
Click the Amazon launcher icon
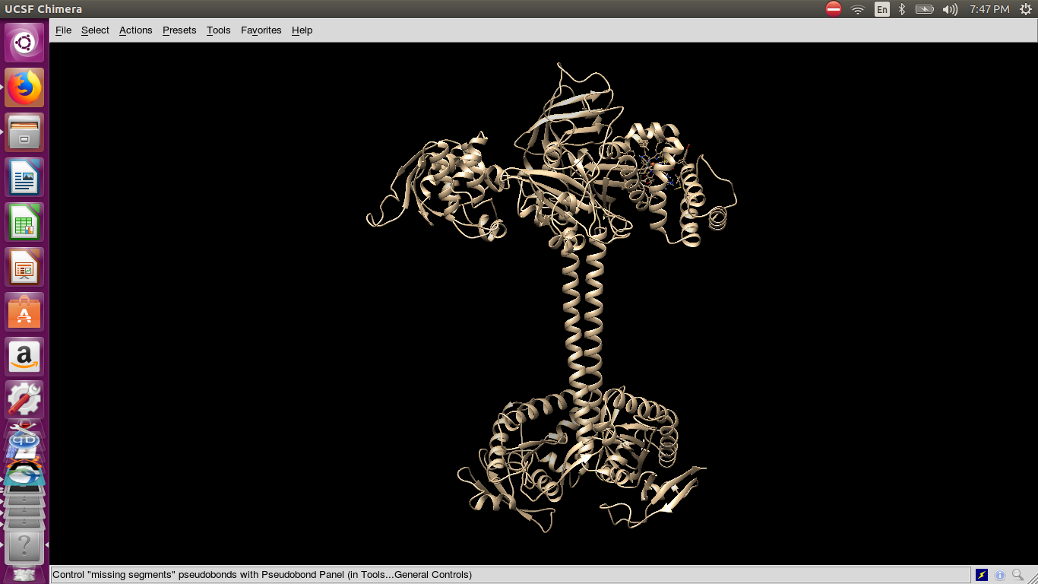[25, 357]
